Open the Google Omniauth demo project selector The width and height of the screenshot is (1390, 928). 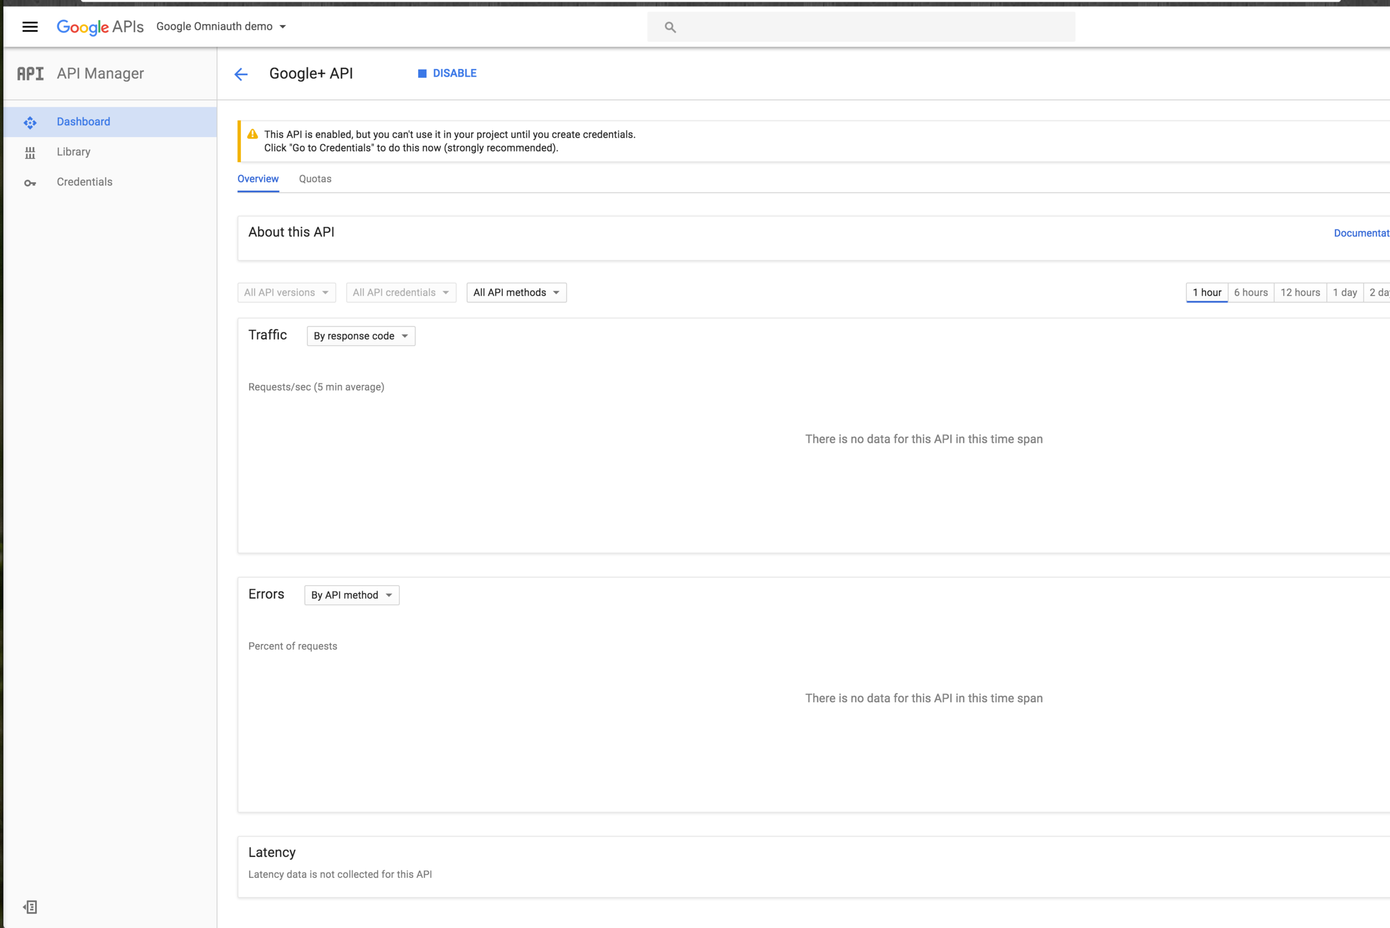(x=221, y=27)
